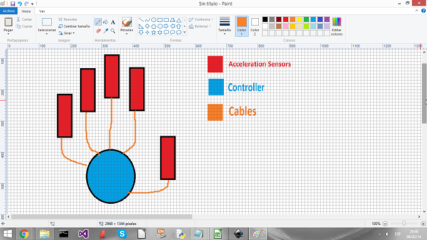This screenshot has height=240, width=427.
Task: Select the Fill with color bucket tool
Action: coord(106,22)
